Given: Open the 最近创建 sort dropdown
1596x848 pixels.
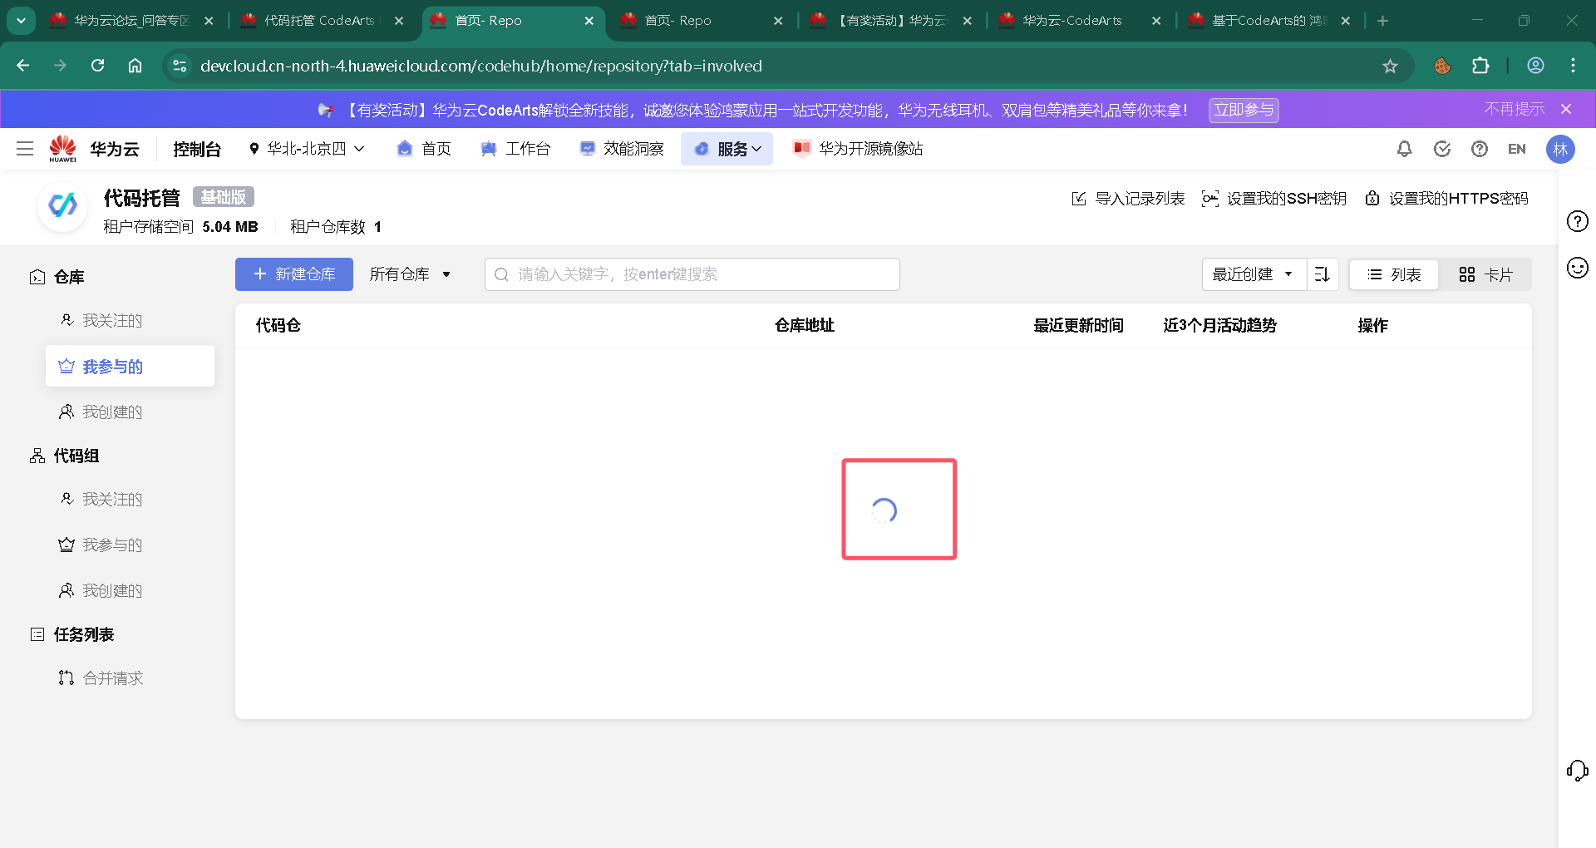Looking at the screenshot, I should (x=1254, y=274).
